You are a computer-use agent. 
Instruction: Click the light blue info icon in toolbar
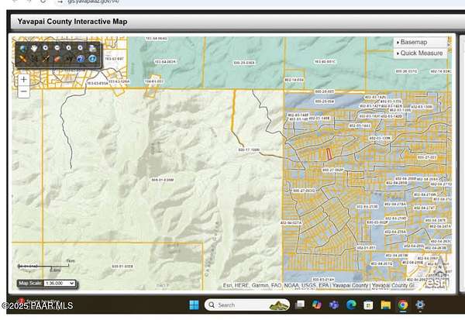coord(92,59)
